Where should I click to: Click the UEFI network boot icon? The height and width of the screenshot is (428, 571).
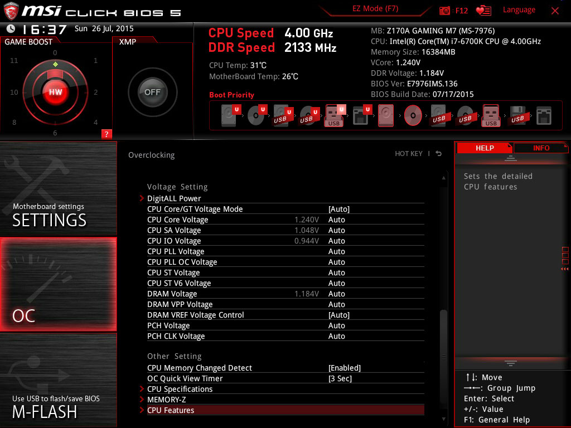pos(362,116)
